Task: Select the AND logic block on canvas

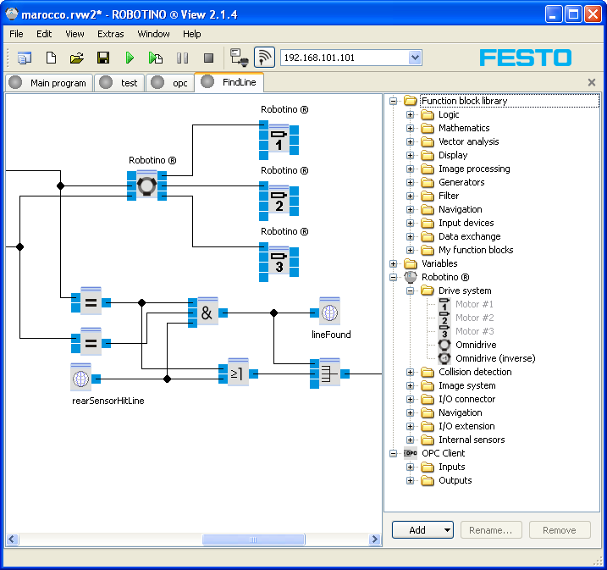Action: 207,313
